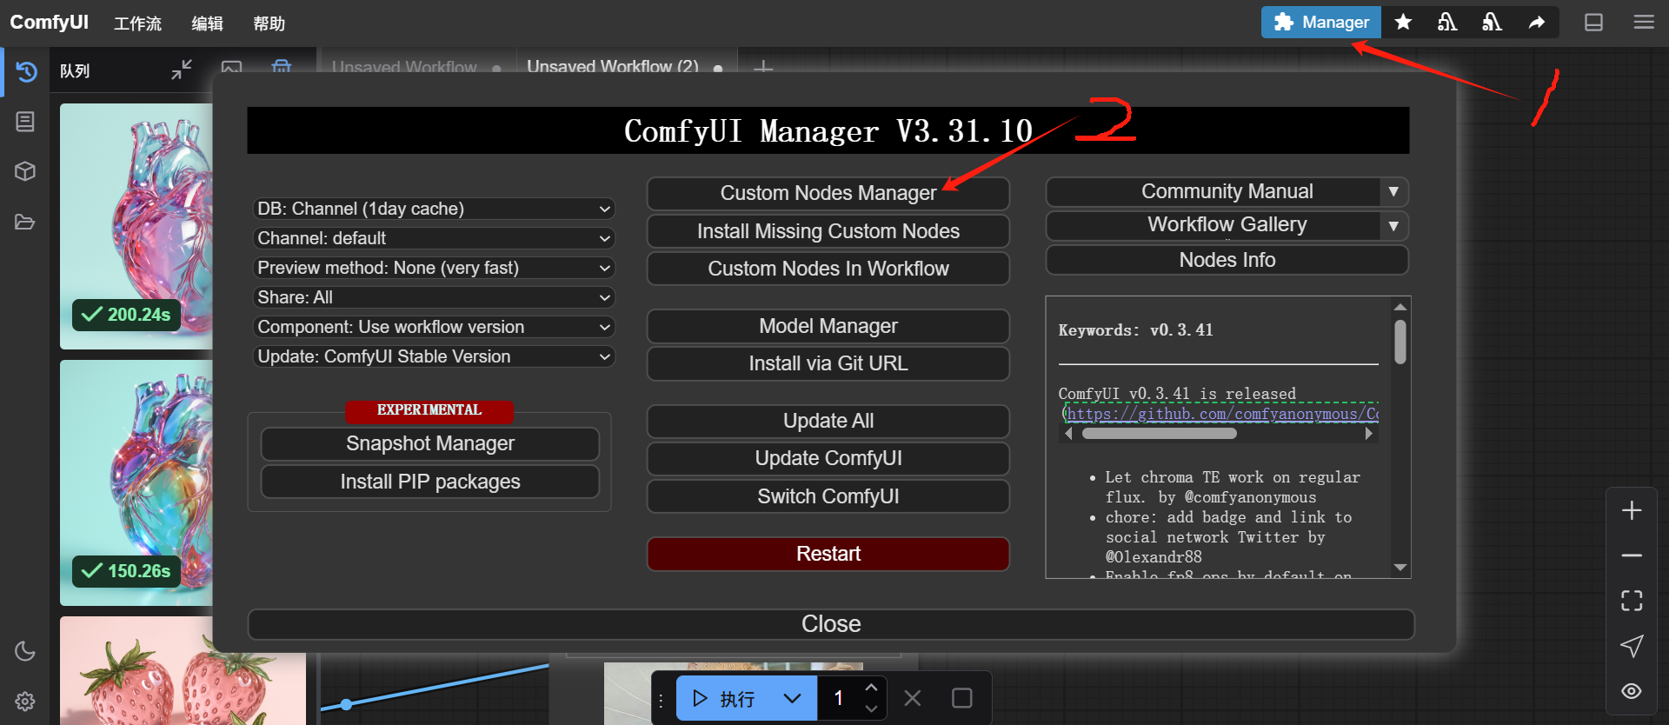The height and width of the screenshot is (725, 1669).
Task: Toggle the square checkbox beside cancel icon
Action: (x=961, y=698)
